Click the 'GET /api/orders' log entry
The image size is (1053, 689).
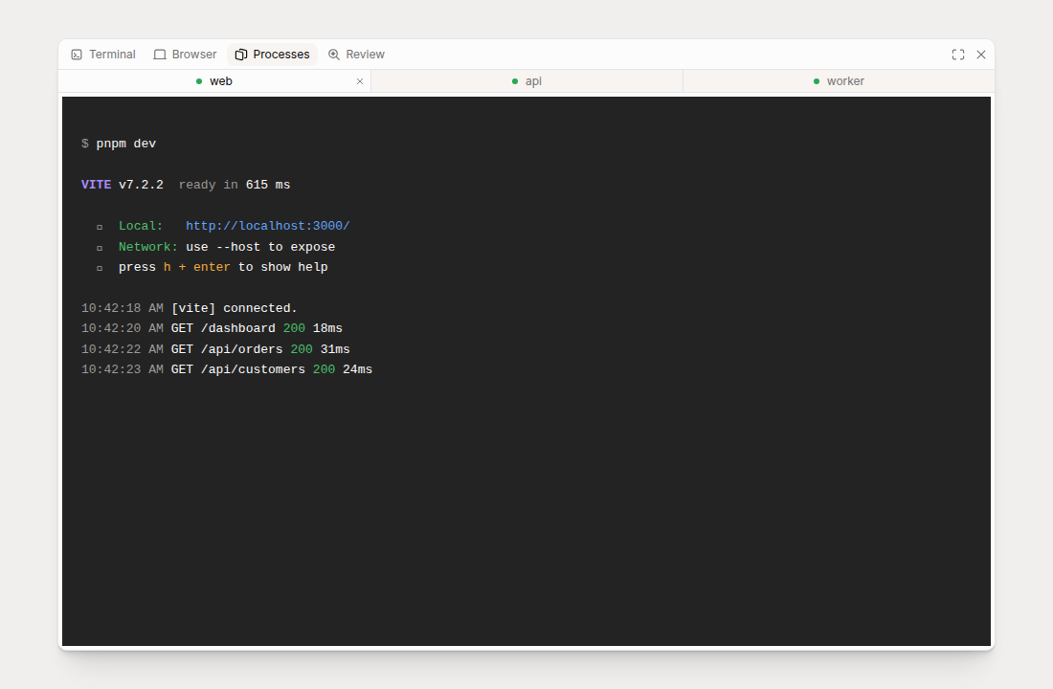click(x=227, y=349)
